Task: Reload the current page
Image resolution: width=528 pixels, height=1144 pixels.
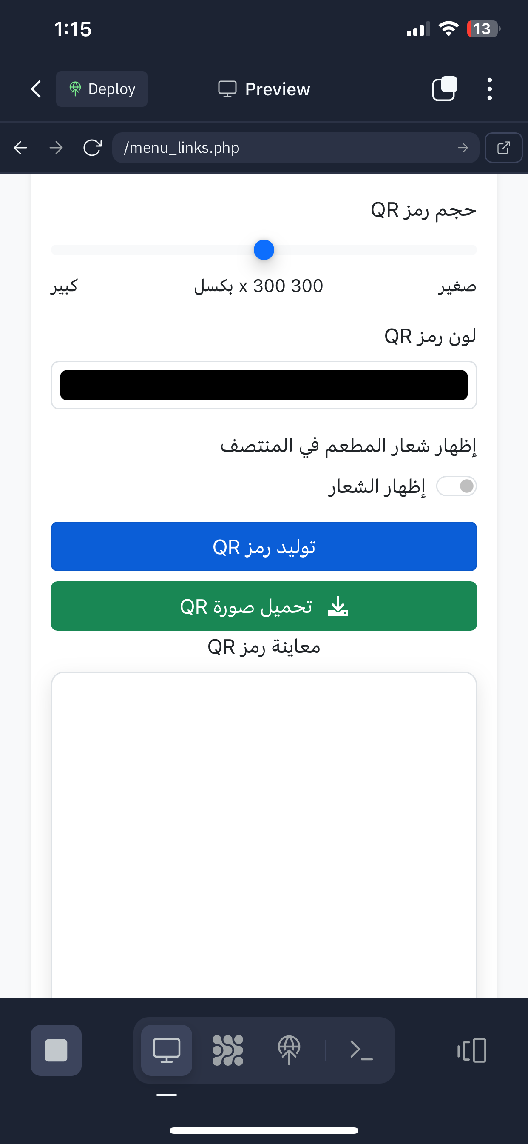Action: coord(92,147)
